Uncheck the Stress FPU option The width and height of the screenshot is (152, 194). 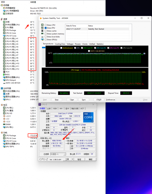pyautogui.click(x=45, y=28)
